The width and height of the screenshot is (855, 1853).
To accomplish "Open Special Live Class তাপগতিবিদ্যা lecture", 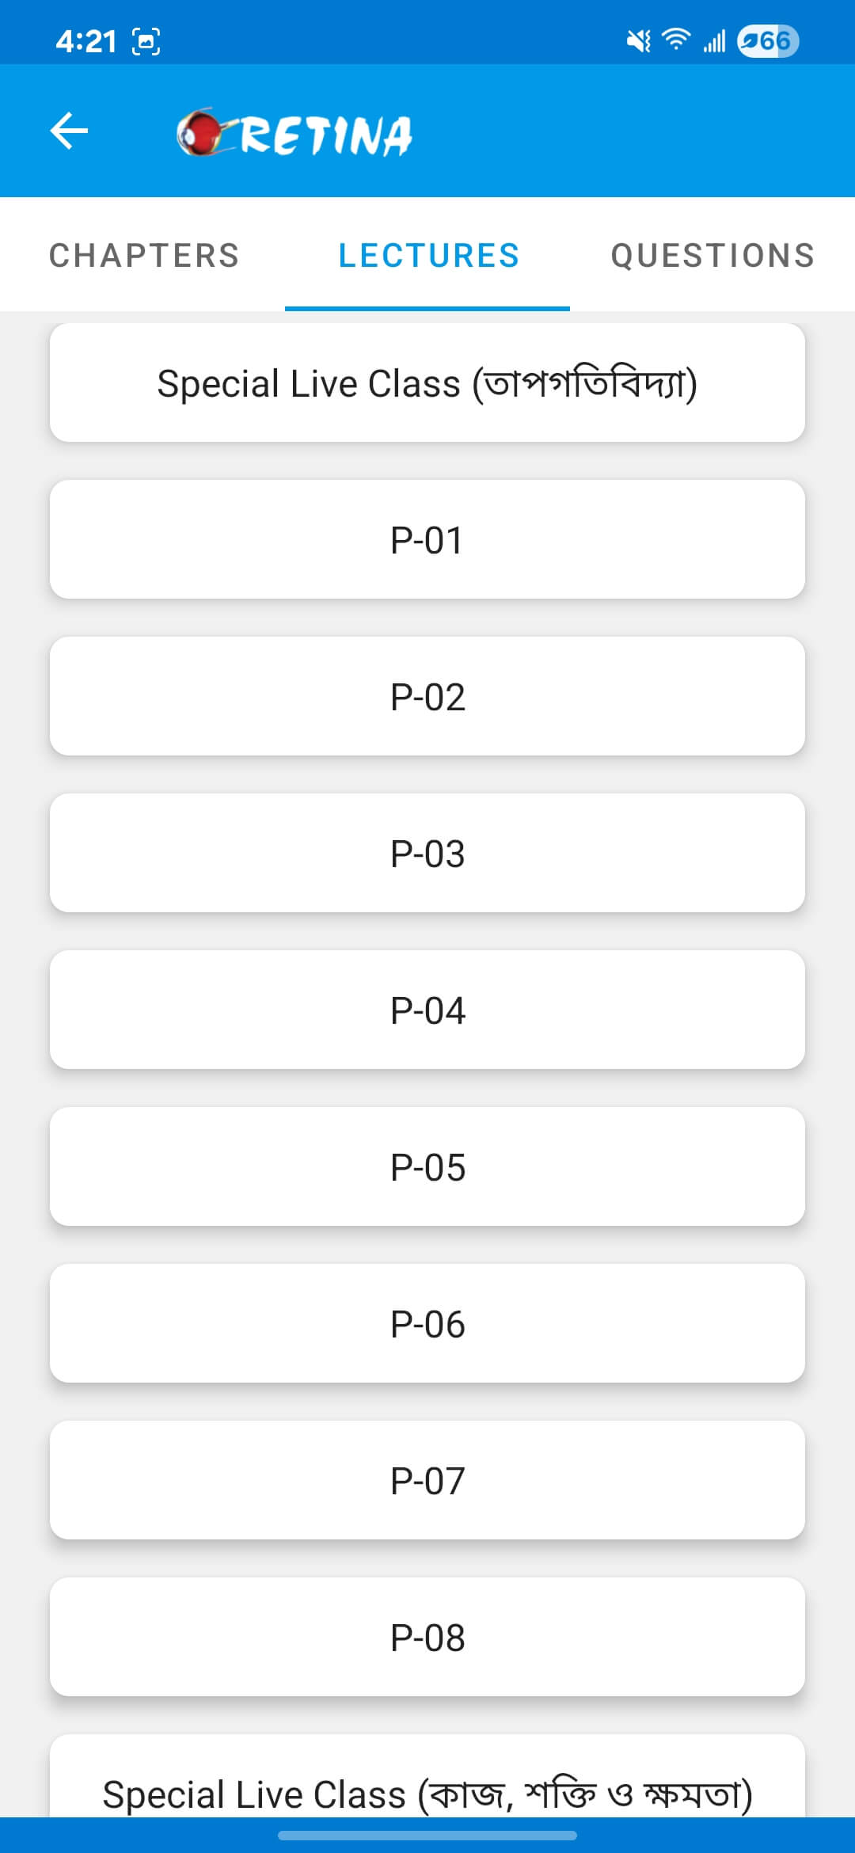I will tap(427, 383).
